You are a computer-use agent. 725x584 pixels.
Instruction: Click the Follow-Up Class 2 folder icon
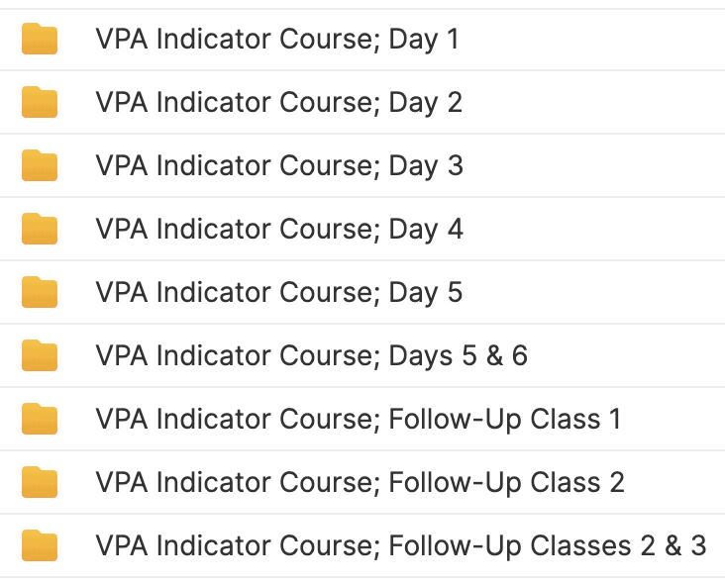[40, 482]
